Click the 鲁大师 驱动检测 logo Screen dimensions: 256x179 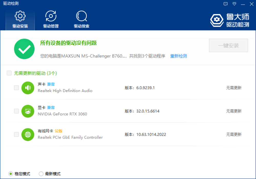[x=230, y=20]
